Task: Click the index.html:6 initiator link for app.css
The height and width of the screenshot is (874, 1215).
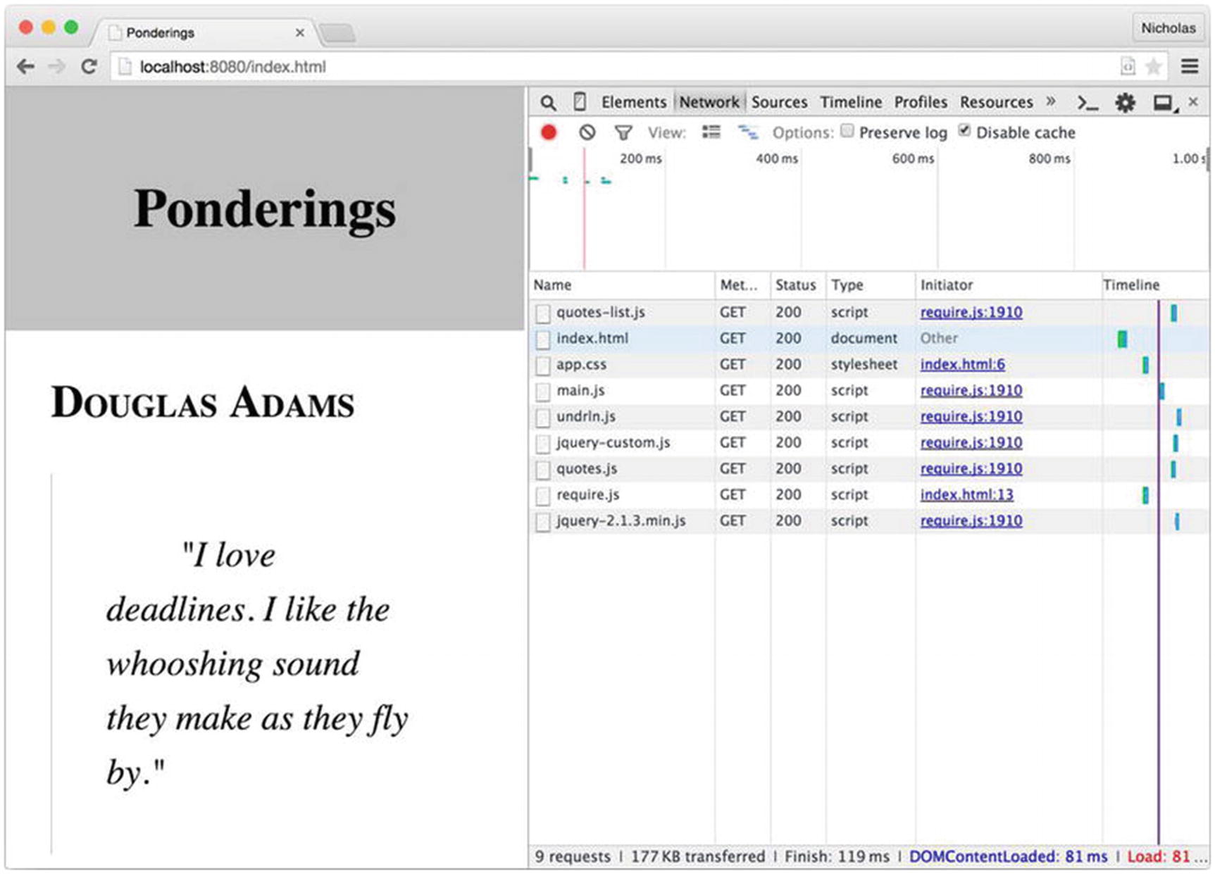Action: pos(962,364)
